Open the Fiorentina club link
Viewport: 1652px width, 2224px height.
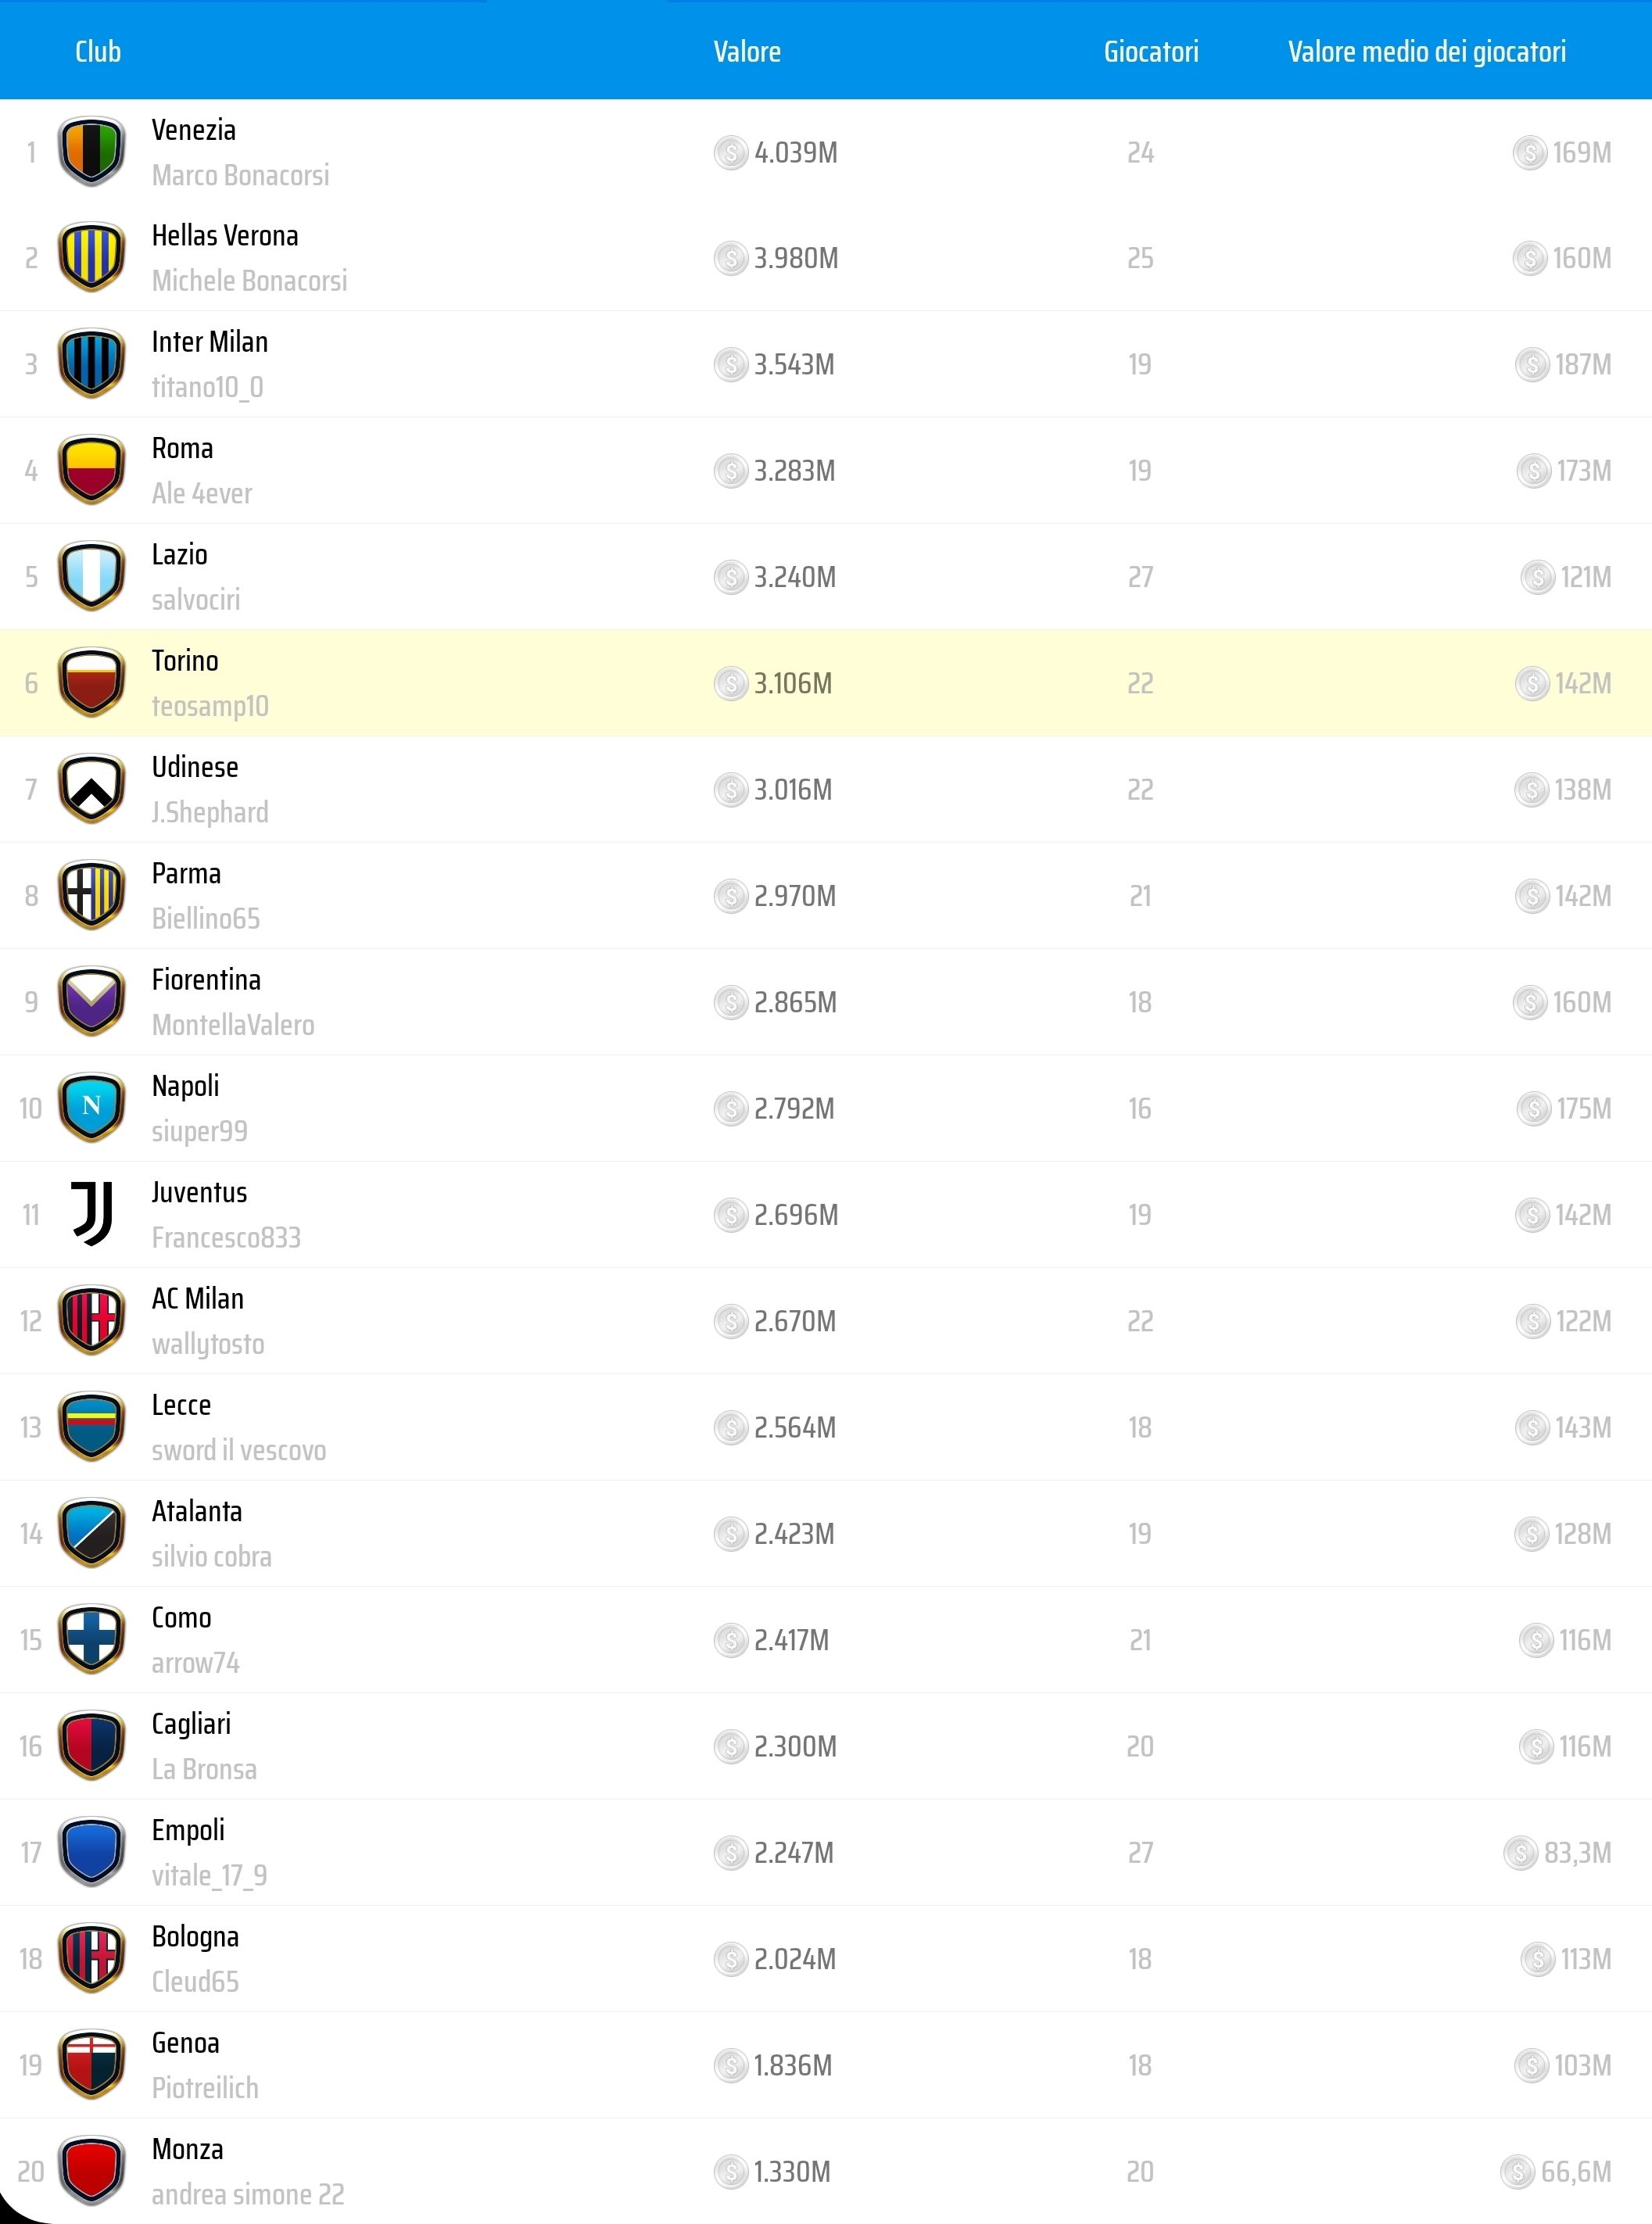point(206,980)
